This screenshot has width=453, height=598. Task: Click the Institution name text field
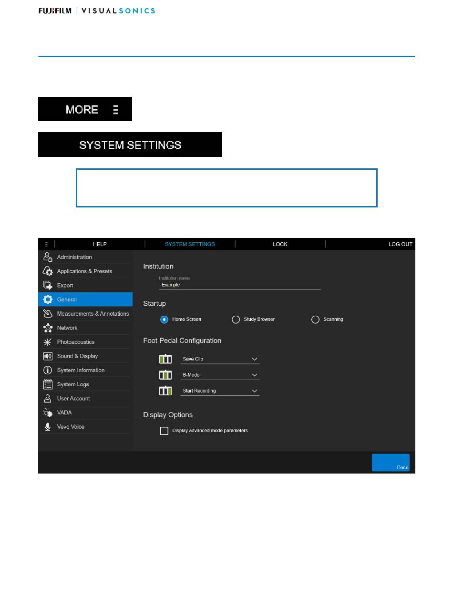coord(240,285)
